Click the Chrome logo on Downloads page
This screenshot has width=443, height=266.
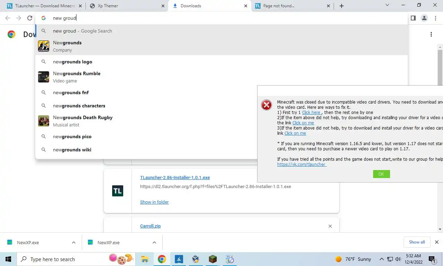(11, 34)
